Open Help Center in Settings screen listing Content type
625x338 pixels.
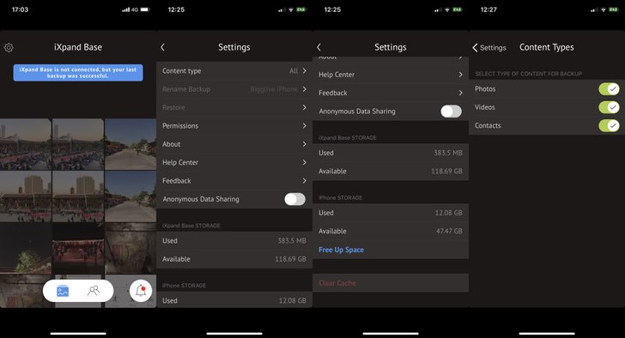234,162
